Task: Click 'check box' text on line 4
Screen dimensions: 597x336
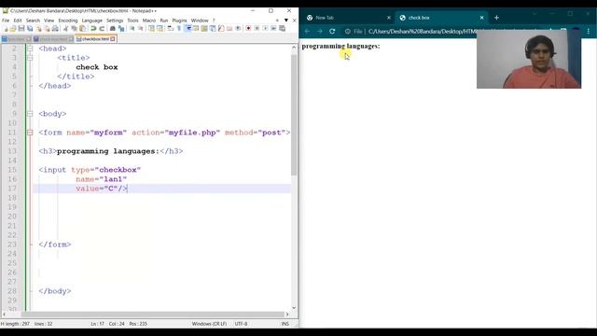Action: click(x=97, y=67)
